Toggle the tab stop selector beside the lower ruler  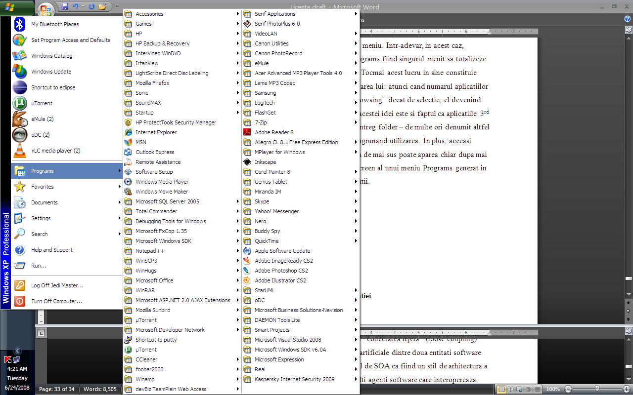(x=41, y=332)
